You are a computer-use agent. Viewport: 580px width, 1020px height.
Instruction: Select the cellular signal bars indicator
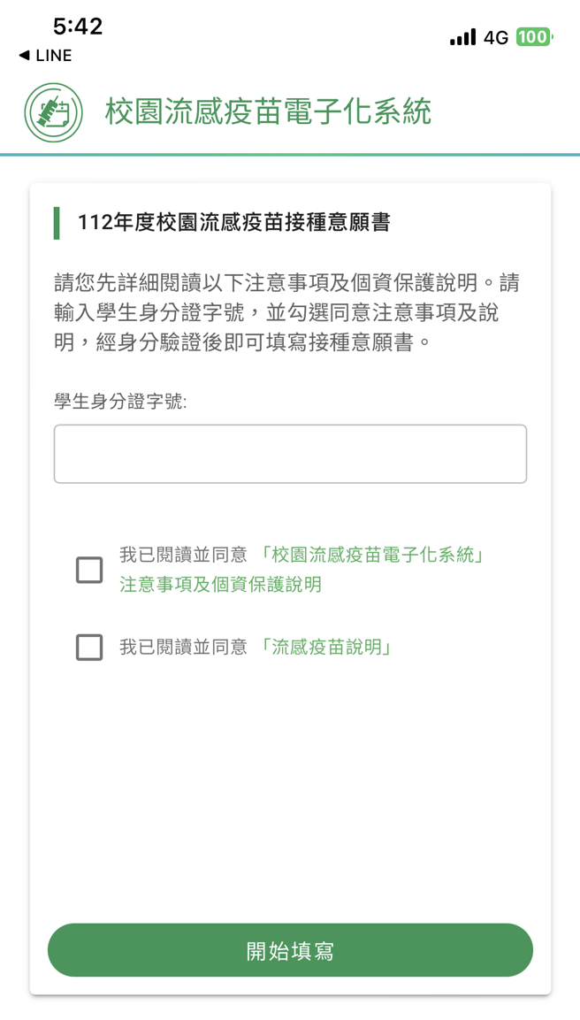coord(462,38)
